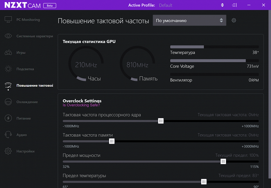
Task: Select the Подсветка lighting icon
Action: pos(8,69)
